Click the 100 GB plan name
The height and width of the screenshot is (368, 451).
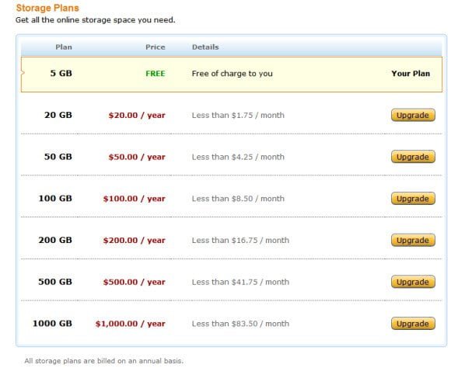coord(55,198)
